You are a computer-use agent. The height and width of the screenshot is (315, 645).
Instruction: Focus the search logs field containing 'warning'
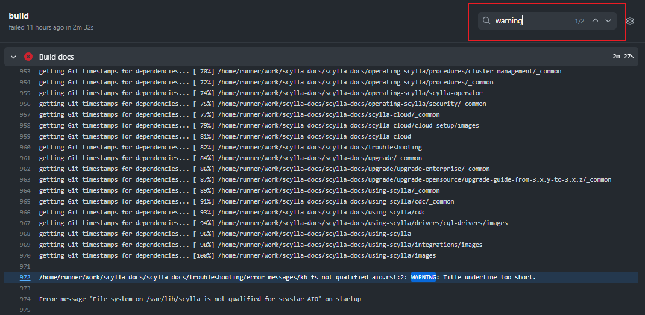pyautogui.click(x=530, y=21)
